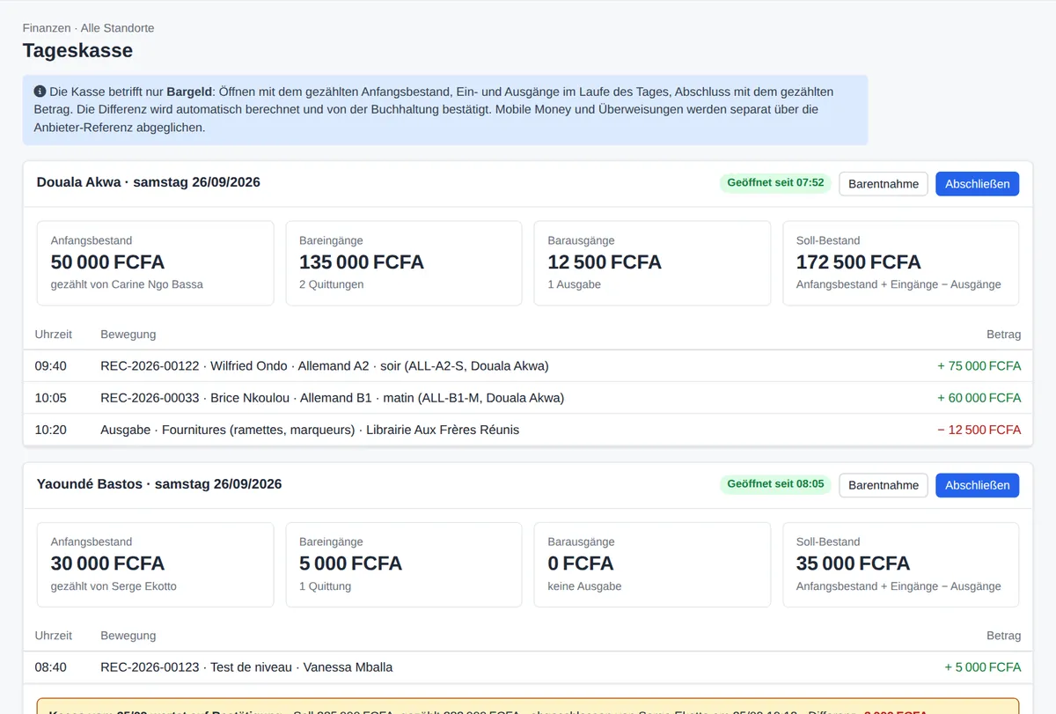1056x714 pixels.
Task: Click the '09:40' time entry
Action: [51, 366]
